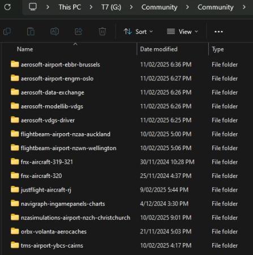Expand chevron after second Community breadcrumb
This screenshot has height=255, width=253.
[244, 7]
